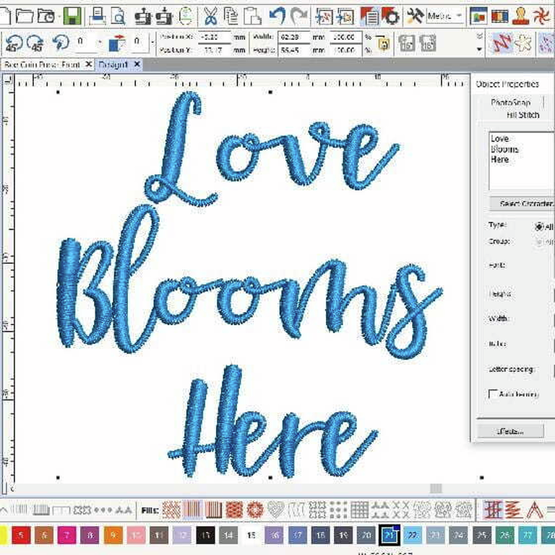
Task: Click the Print icon
Action: click(x=98, y=15)
